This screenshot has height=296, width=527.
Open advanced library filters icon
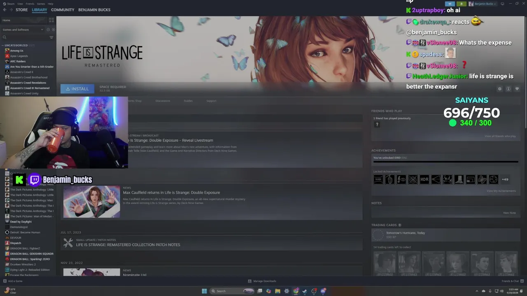pyautogui.click(x=51, y=37)
